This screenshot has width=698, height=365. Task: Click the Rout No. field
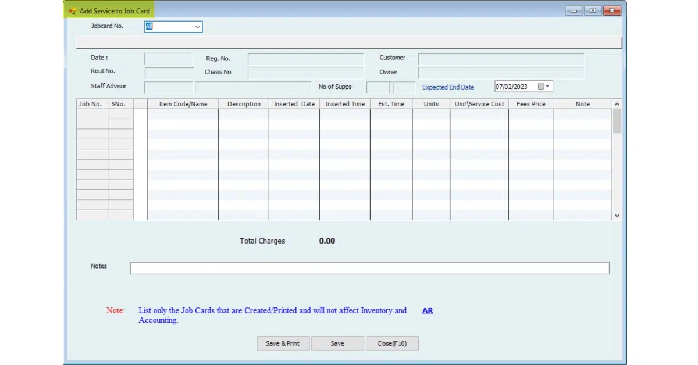169,73
